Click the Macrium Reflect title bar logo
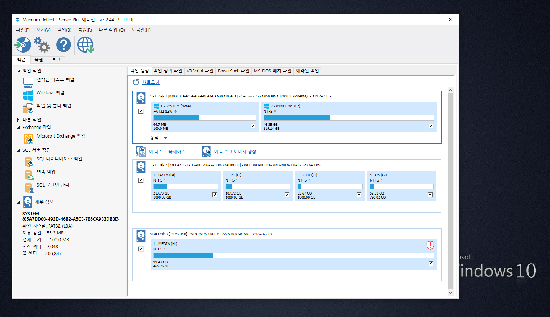 click(18, 20)
